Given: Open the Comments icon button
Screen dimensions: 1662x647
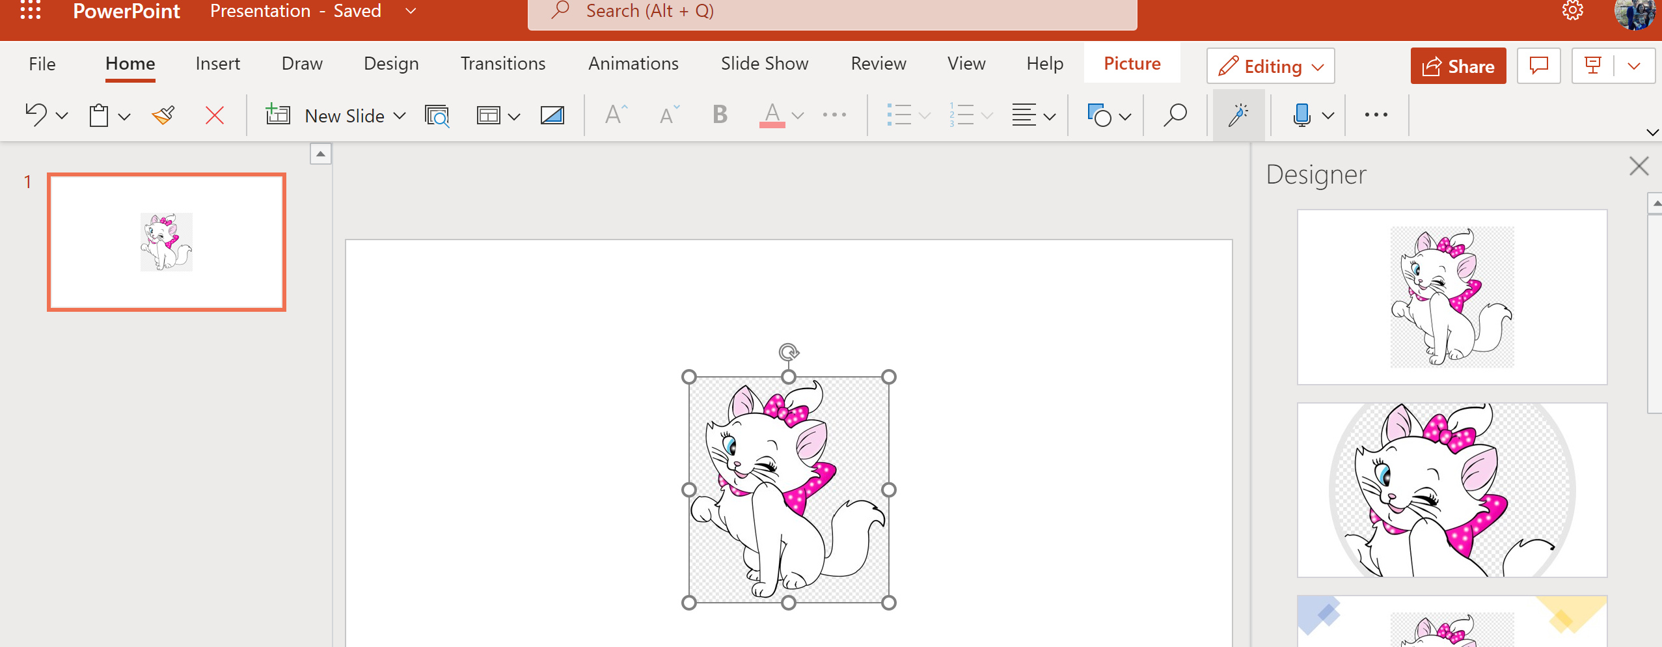Looking at the screenshot, I should pyautogui.click(x=1538, y=66).
